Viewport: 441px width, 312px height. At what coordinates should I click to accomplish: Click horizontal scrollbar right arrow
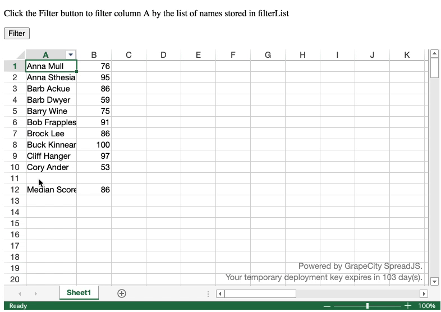(x=424, y=293)
